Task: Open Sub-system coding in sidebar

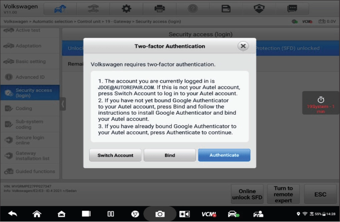Action: tap(30, 124)
